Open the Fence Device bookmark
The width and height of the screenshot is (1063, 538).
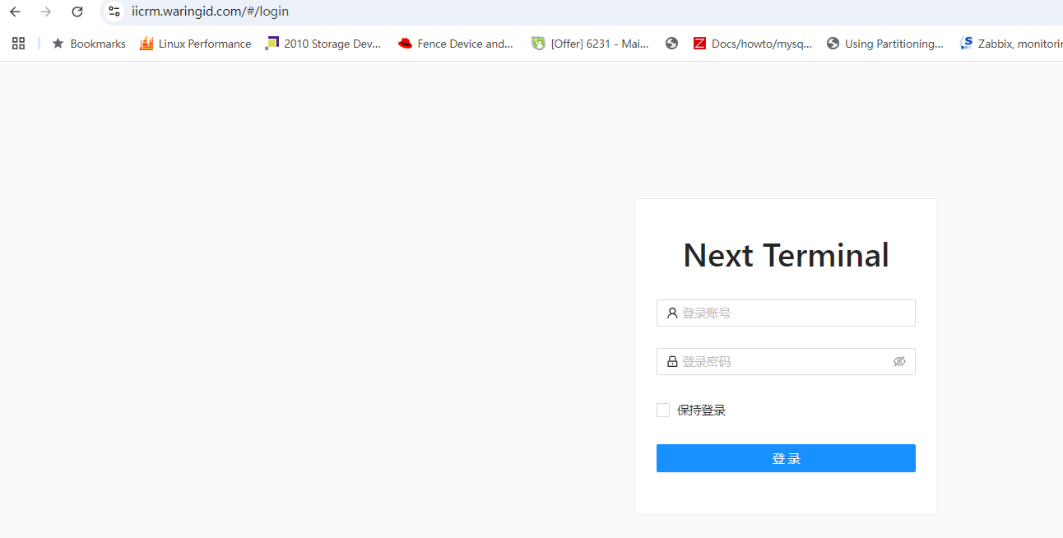456,44
